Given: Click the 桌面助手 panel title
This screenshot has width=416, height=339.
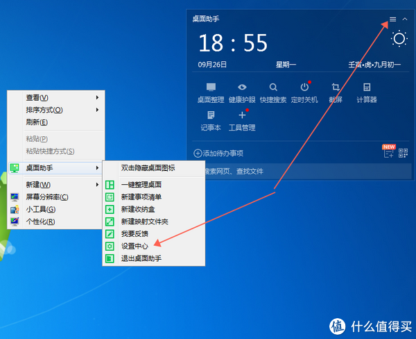Looking at the screenshot, I should [206, 19].
